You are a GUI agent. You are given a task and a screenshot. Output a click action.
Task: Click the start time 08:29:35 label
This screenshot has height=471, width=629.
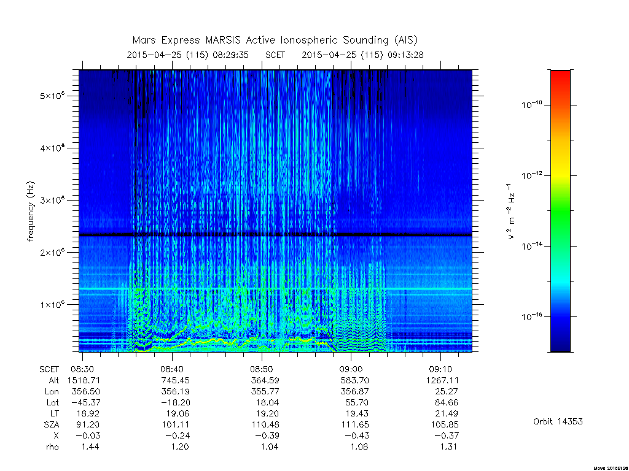231,55
